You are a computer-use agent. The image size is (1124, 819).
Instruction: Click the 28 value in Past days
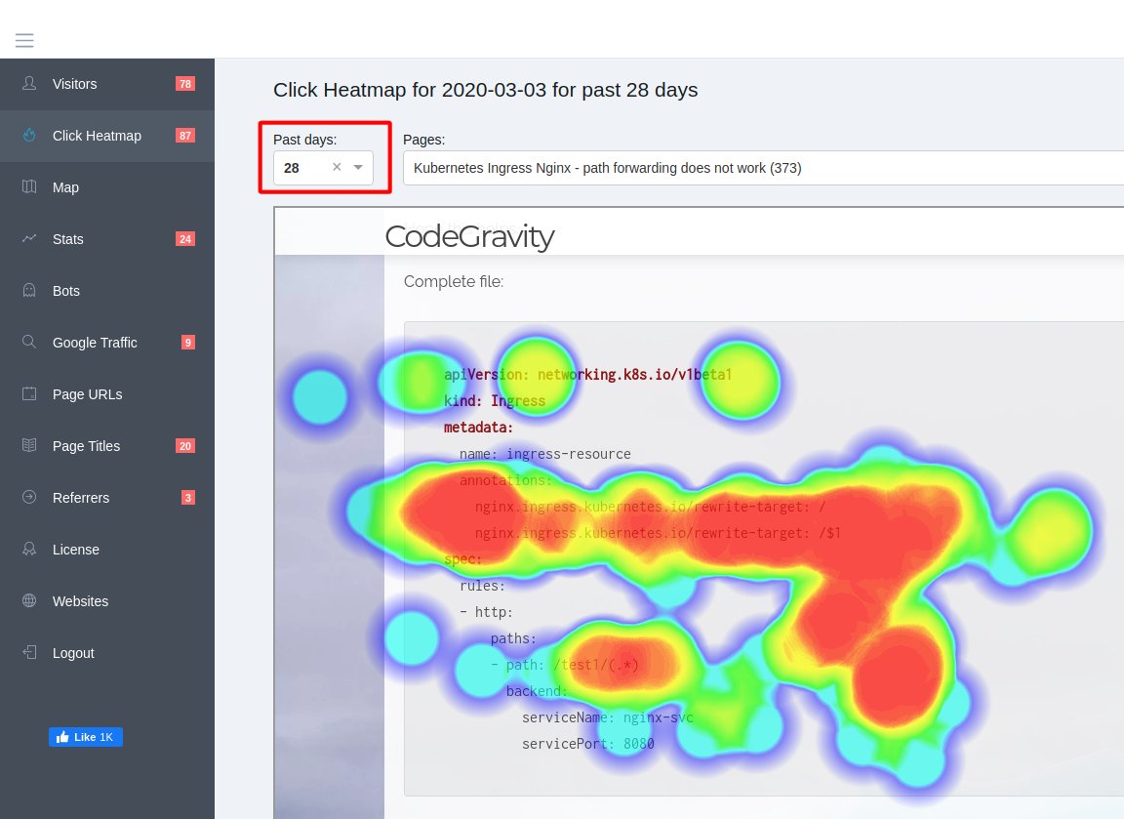click(x=292, y=168)
